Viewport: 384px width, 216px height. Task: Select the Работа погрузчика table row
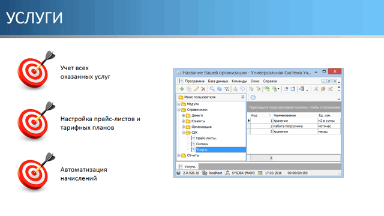point(294,126)
